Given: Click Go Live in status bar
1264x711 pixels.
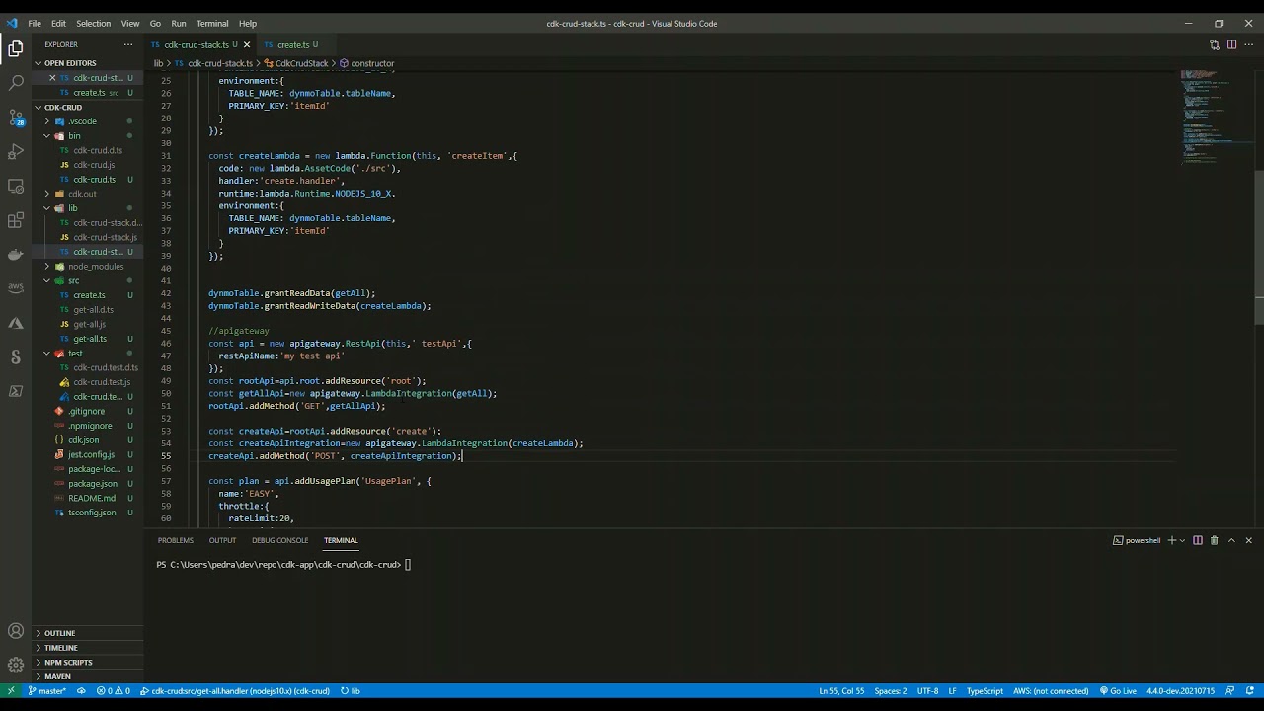Looking at the screenshot, I should click(x=1118, y=691).
